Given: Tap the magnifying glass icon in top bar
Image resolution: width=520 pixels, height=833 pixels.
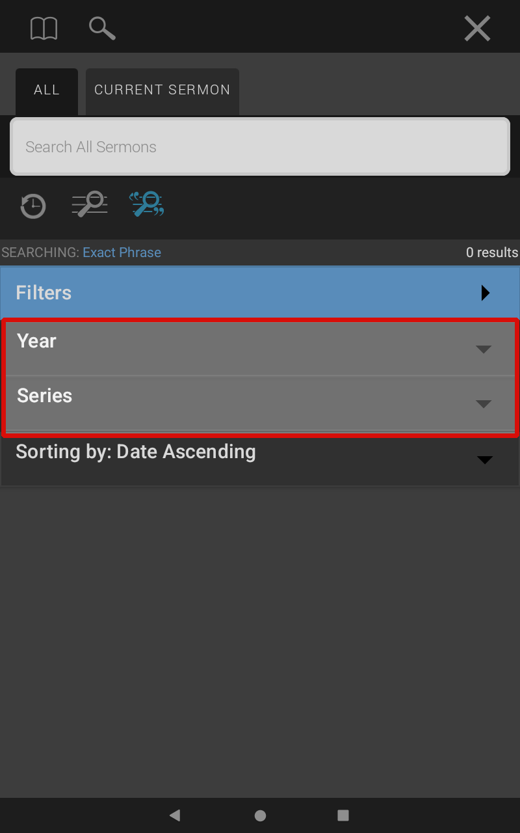Looking at the screenshot, I should click(x=102, y=29).
